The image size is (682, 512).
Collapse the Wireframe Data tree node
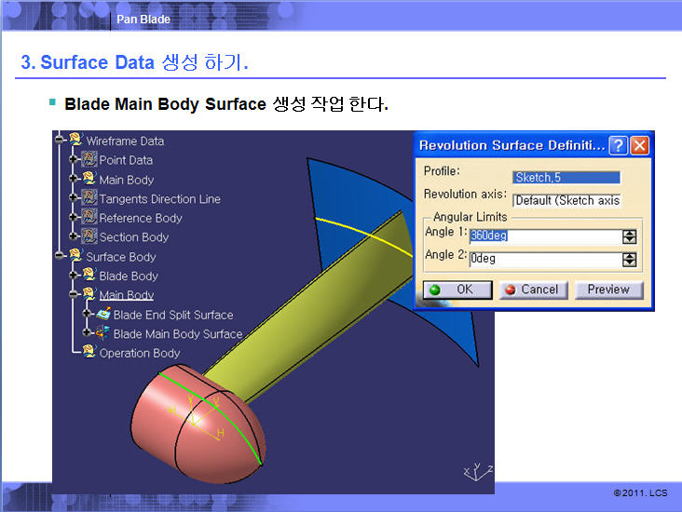tap(61, 141)
